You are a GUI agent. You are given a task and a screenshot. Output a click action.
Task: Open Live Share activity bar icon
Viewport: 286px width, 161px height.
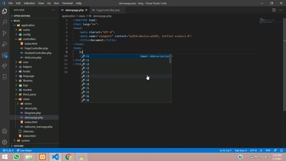(x=4, y=66)
